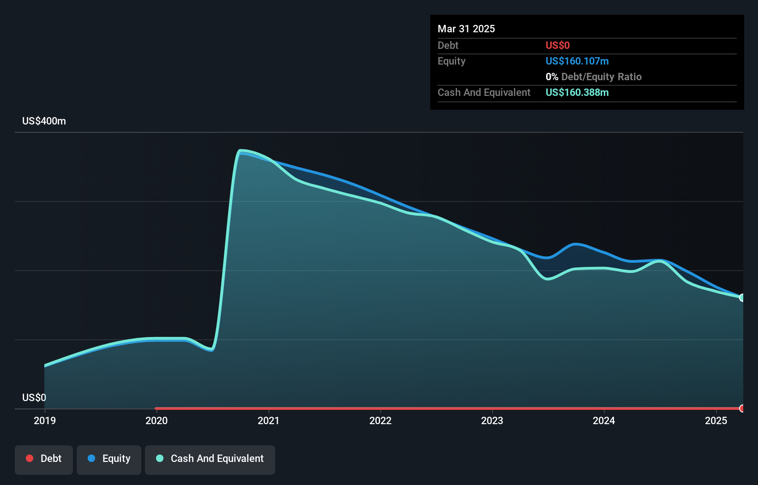Click the 2019 x-axis label
Screen dimensions: 758x485
pos(45,420)
